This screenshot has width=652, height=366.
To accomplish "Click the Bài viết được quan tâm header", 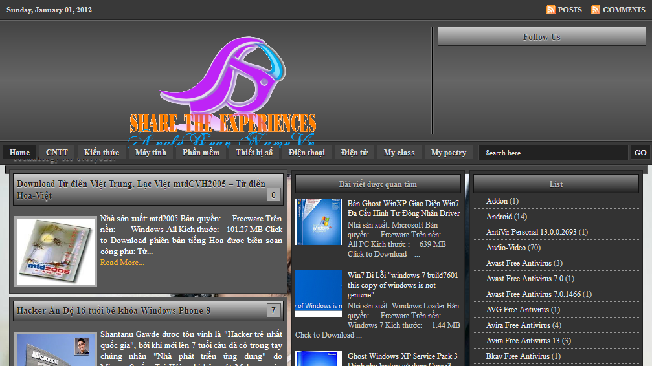I will tap(378, 184).
